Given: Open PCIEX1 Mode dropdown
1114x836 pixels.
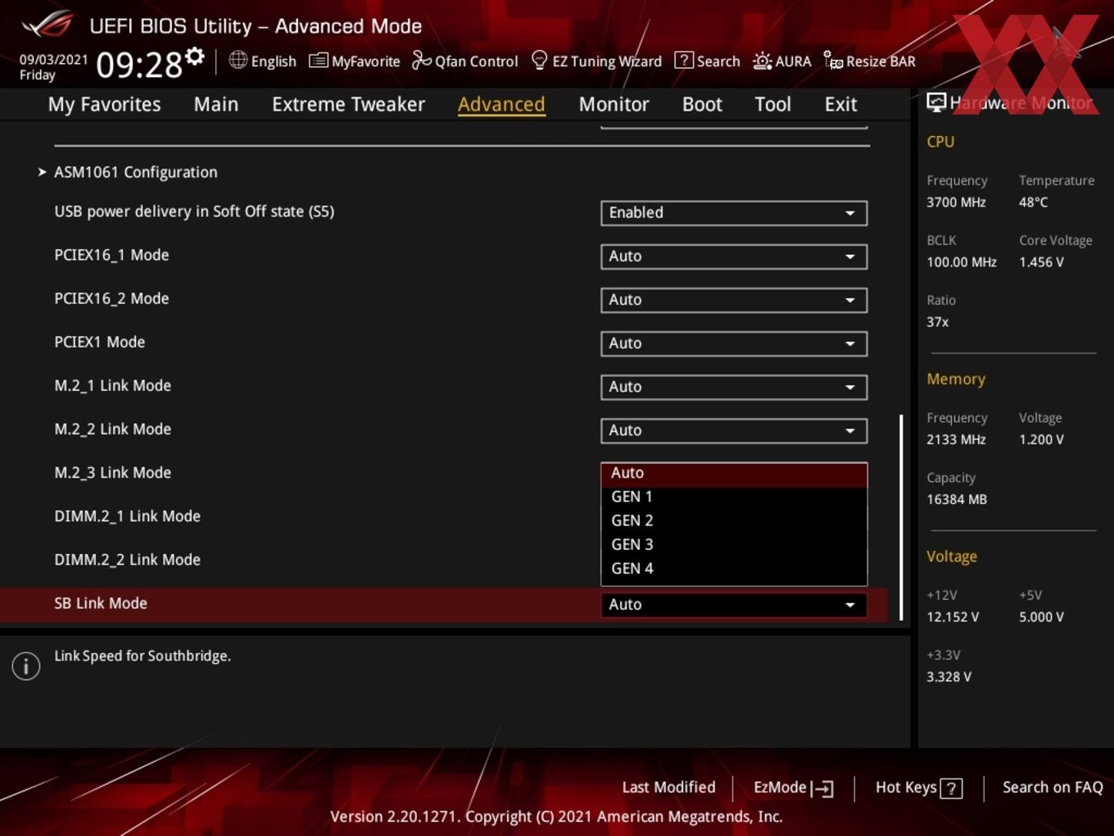Looking at the screenshot, I should coord(734,343).
